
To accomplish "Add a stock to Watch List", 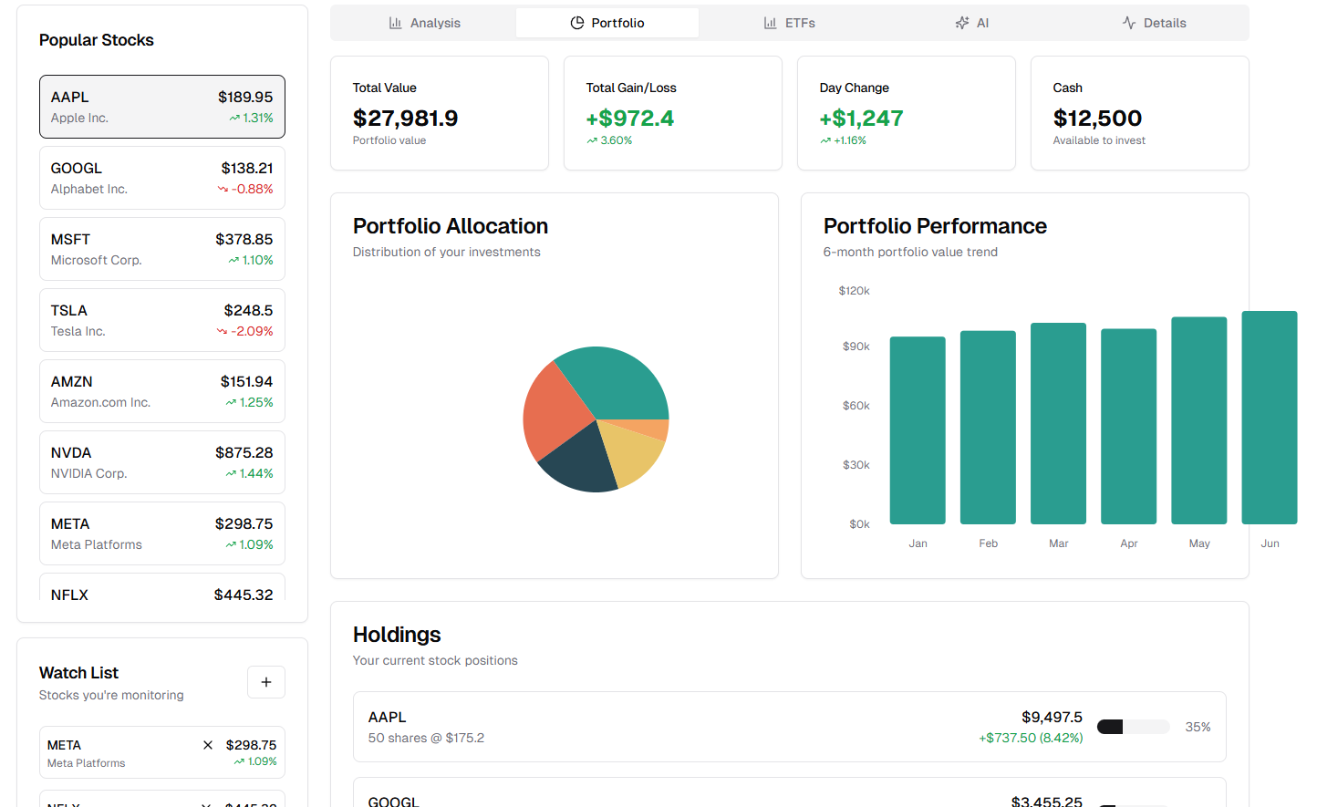I will coord(266,682).
